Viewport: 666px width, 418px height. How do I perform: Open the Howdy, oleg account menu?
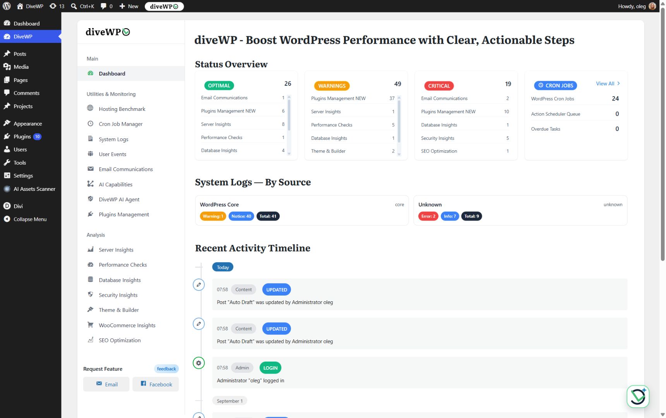[x=637, y=6]
